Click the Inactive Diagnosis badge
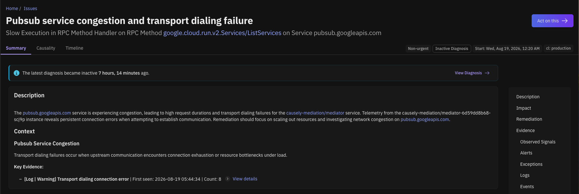The image size is (579, 194). coord(452,48)
